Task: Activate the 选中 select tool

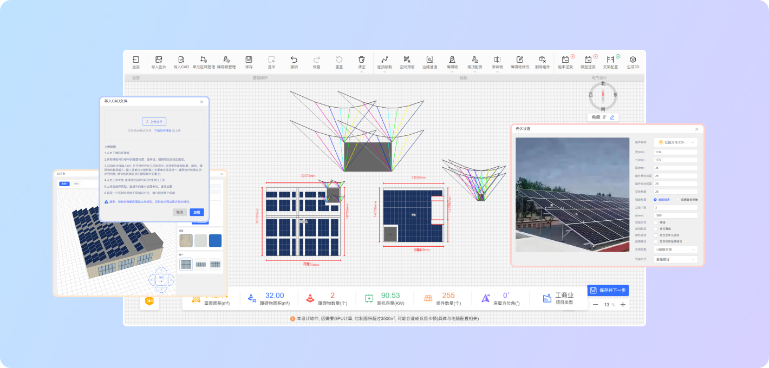Action: coord(271,62)
